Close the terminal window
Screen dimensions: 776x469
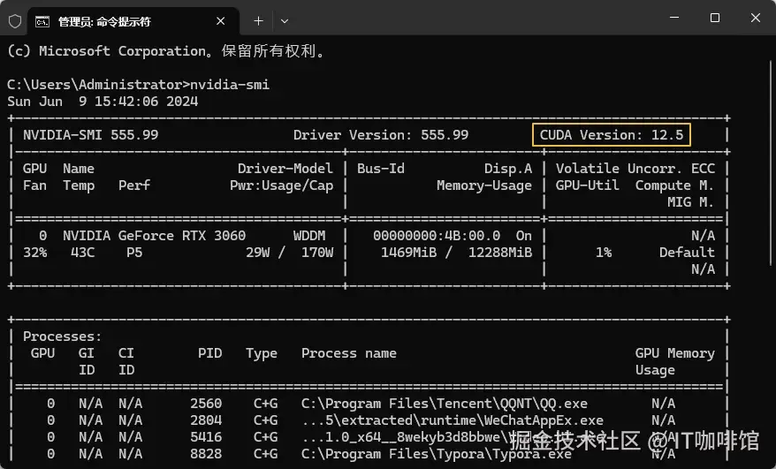(x=755, y=18)
